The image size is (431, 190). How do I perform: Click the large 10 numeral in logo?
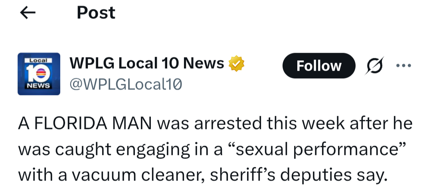coord(38,73)
